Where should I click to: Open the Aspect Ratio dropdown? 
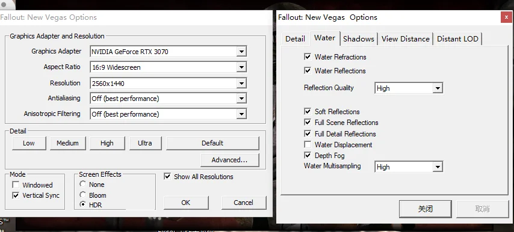(x=168, y=67)
